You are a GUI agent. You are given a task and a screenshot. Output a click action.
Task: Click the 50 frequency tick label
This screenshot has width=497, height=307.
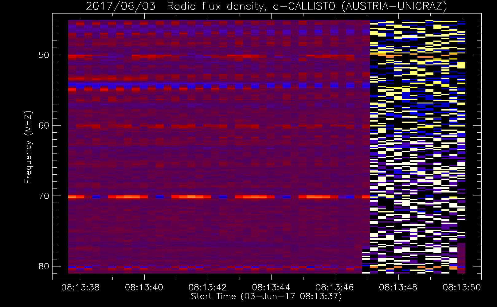tap(44, 55)
